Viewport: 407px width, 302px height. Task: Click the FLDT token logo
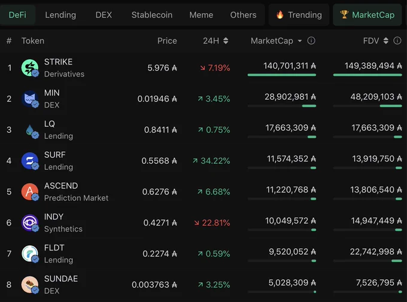pos(30,254)
